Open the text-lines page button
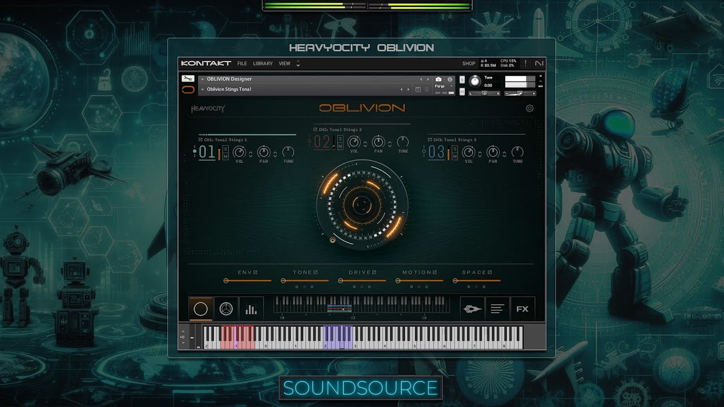Image resolution: width=724 pixels, height=407 pixels. pos(497,309)
